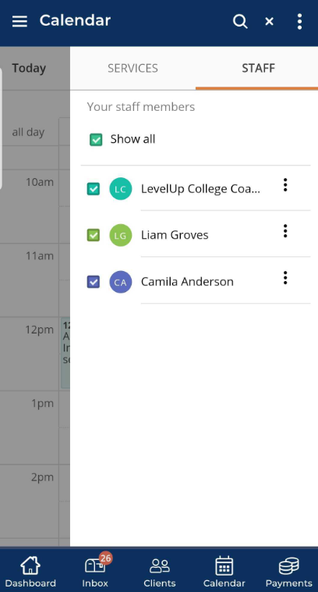The image size is (318, 592).
Task: Open the hamburger navigation menu
Action: [19, 22]
